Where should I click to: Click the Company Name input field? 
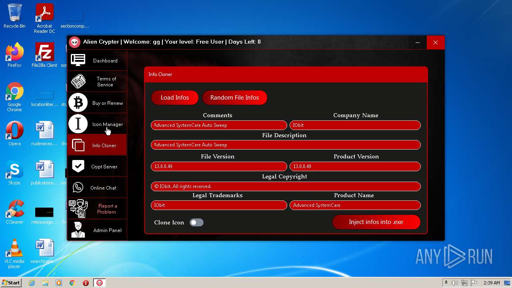[x=355, y=125]
